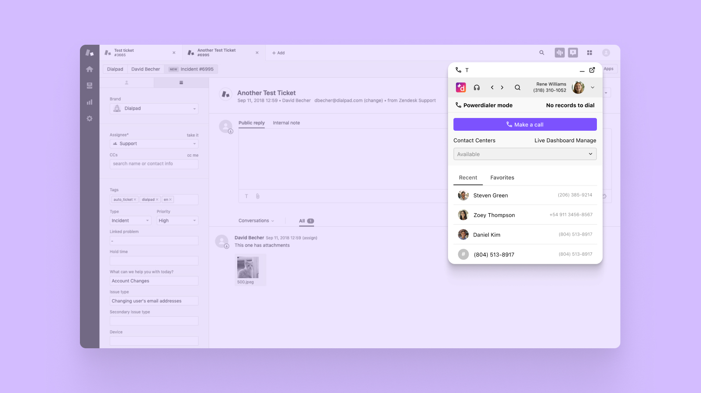Open Views inbox icon in sidebar
This screenshot has width=701, height=393.
pyautogui.click(x=90, y=86)
